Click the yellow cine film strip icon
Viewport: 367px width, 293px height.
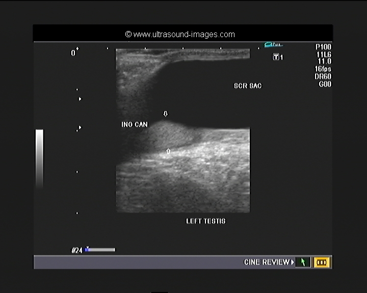click(x=322, y=262)
